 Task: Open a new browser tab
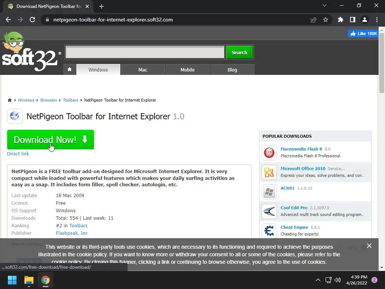coord(102,6)
